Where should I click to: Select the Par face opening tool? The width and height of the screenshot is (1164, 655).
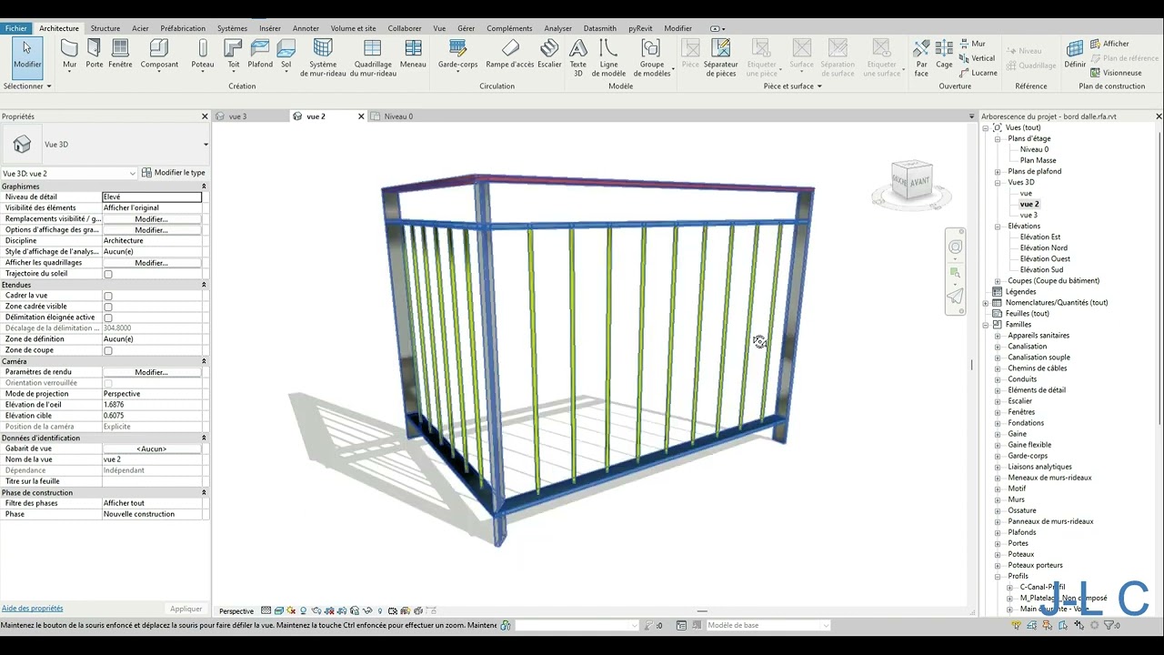pos(921,58)
